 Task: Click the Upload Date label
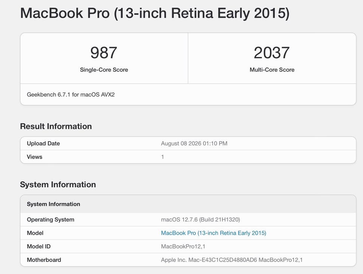coord(43,143)
